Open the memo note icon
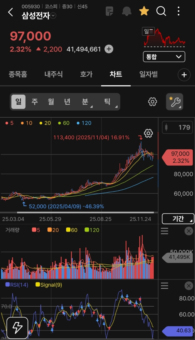 pos(109,11)
